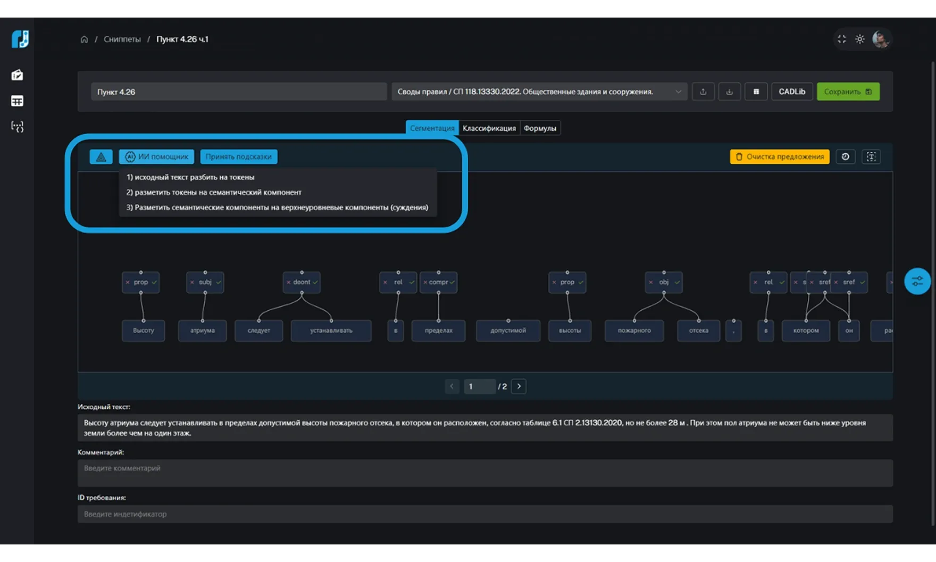The width and height of the screenshot is (936, 562).
Task: Open the ИИ помощник menu
Action: click(156, 156)
